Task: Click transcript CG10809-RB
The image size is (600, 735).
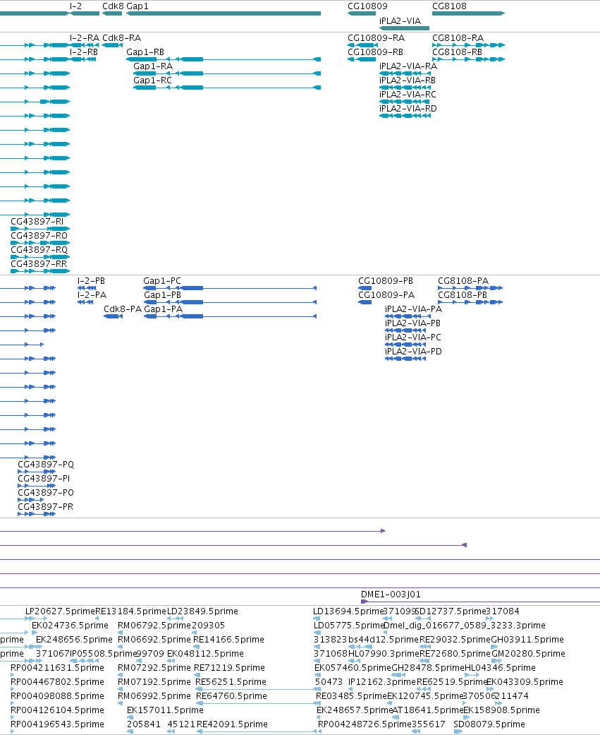Action: pyautogui.click(x=362, y=59)
